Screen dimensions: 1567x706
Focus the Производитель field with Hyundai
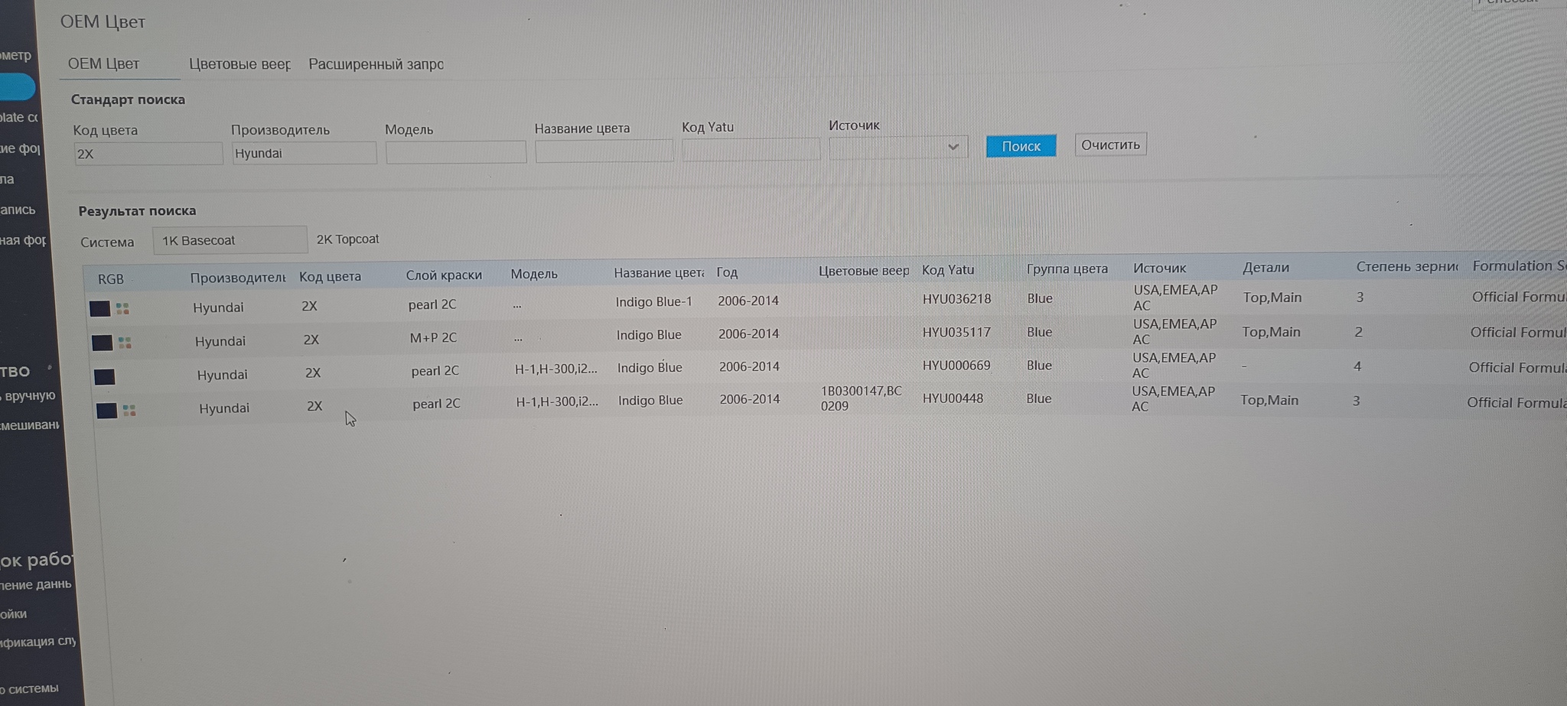305,153
